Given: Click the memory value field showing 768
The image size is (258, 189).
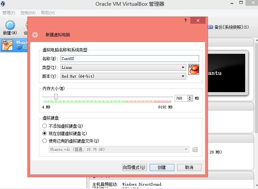Looking at the screenshot, I should click(x=181, y=98).
